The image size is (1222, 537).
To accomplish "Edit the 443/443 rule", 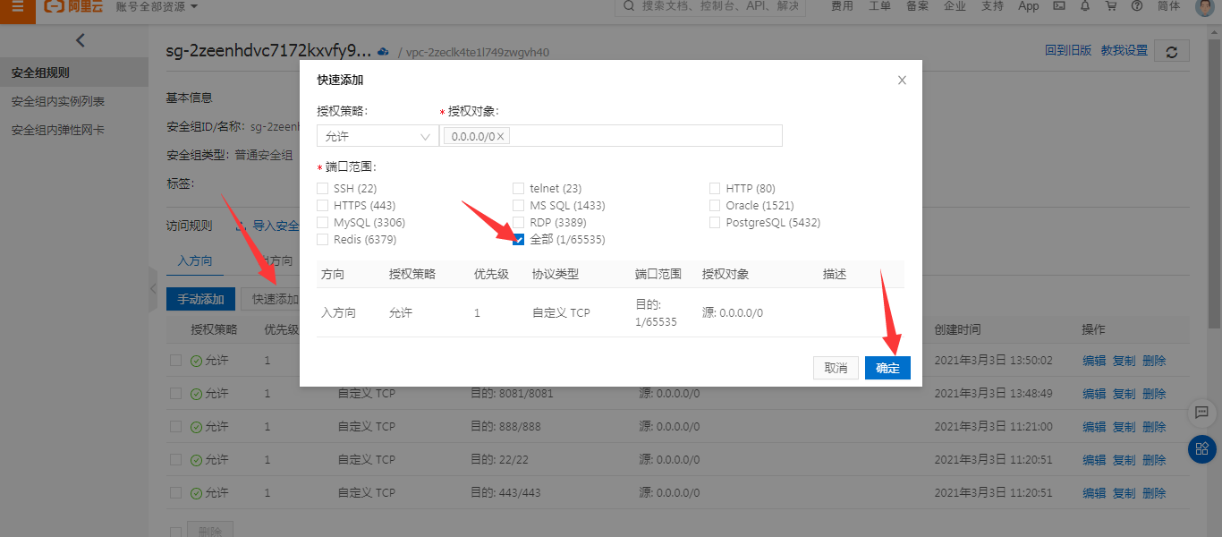I will pyautogui.click(x=1094, y=493).
